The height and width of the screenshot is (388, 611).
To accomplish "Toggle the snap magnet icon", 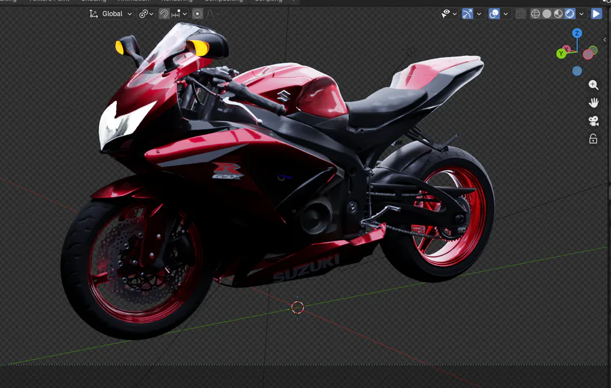I will coord(164,14).
